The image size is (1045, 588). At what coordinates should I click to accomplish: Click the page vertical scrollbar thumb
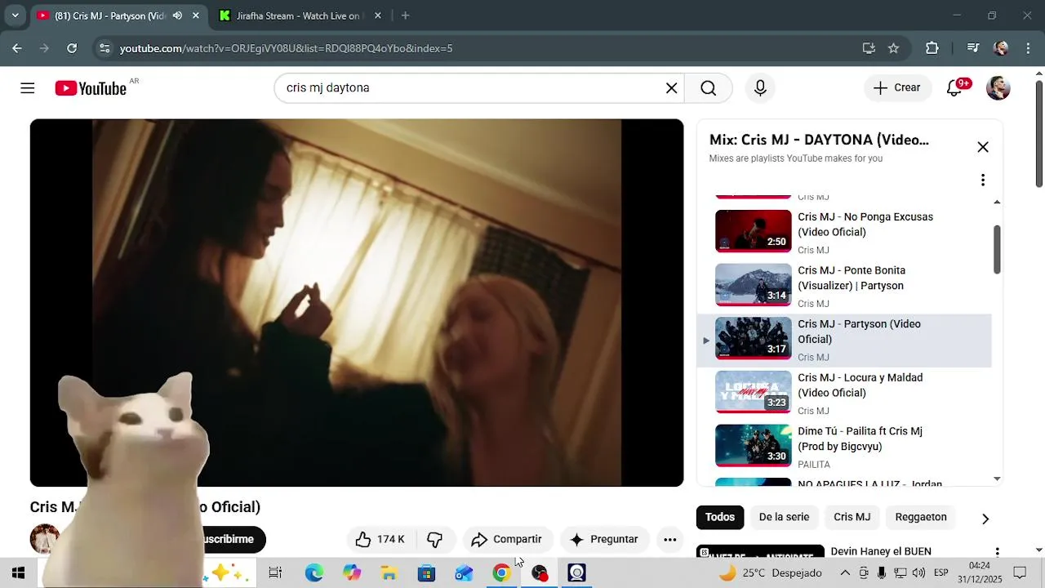[1039, 134]
